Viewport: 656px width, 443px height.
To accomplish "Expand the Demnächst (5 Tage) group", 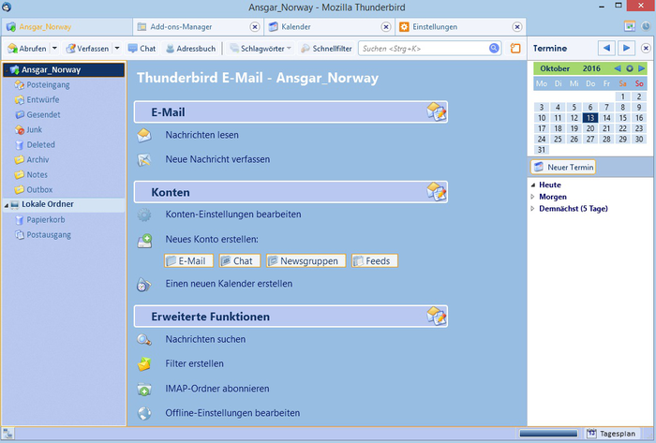I will (x=533, y=209).
